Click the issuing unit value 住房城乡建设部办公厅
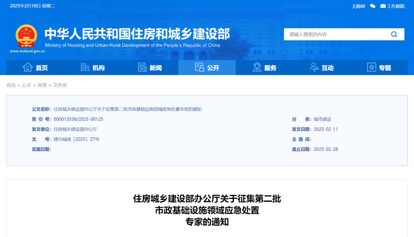The image size is (414, 237). (75, 129)
